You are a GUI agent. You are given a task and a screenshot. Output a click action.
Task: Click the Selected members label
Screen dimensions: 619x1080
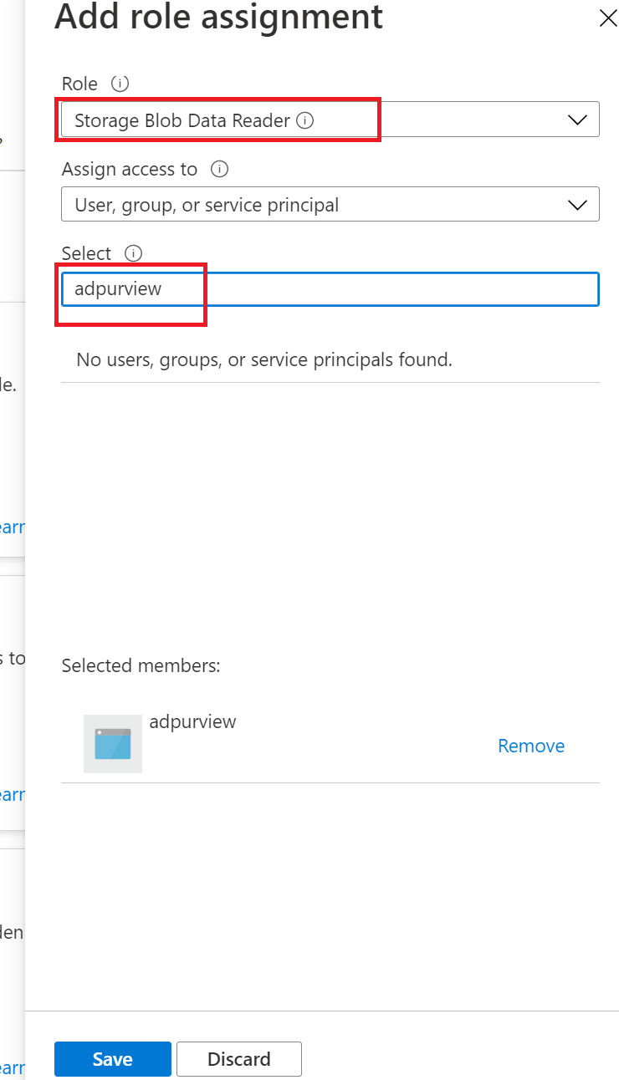141,665
